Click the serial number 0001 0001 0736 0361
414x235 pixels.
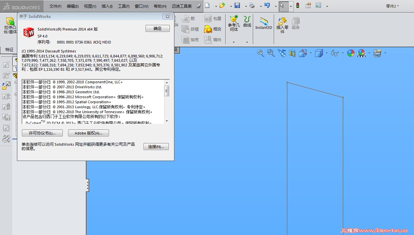(84, 42)
